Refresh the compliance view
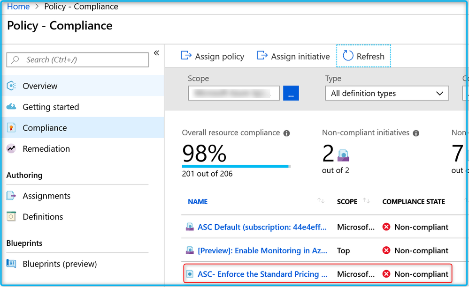Image resolution: width=469 pixels, height=287 pixels. 364,56
